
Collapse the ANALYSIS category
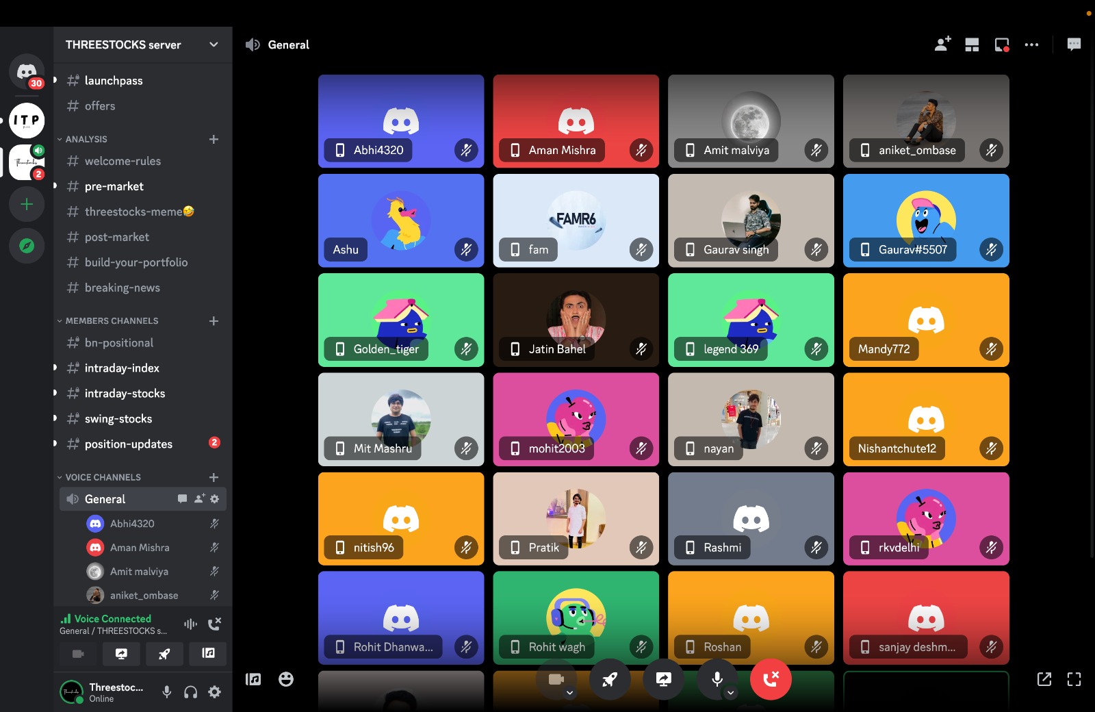[86, 139]
